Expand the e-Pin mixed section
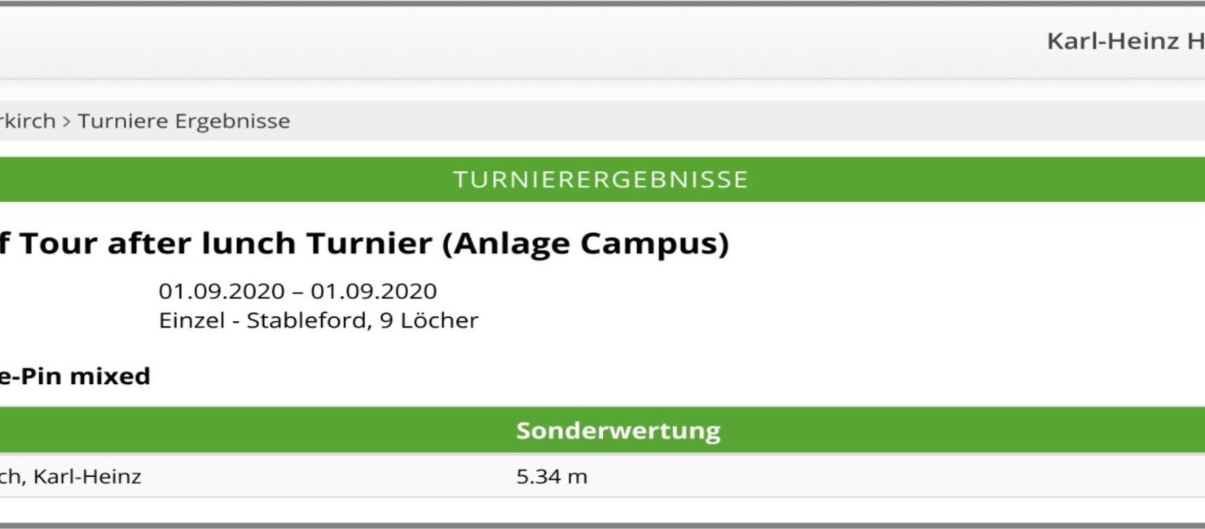The height and width of the screenshot is (529, 1205). tap(73, 376)
